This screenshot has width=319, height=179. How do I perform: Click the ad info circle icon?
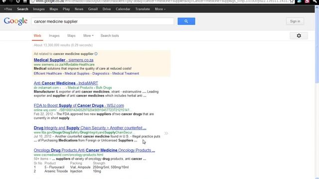pyautogui.click(x=96, y=54)
